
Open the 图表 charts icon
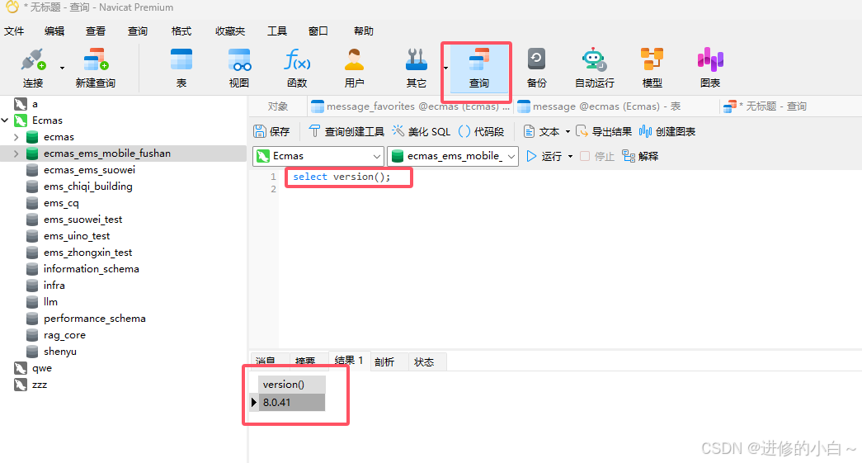pos(709,69)
